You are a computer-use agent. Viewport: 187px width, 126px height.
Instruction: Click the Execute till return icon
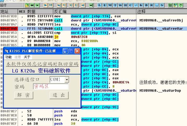pyautogui.click(x=83, y=5)
